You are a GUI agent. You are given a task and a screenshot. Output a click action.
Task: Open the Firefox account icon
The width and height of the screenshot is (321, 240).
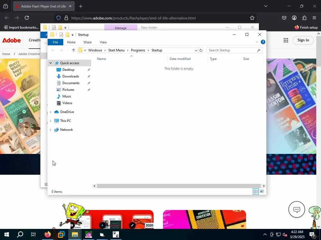click(x=294, y=18)
